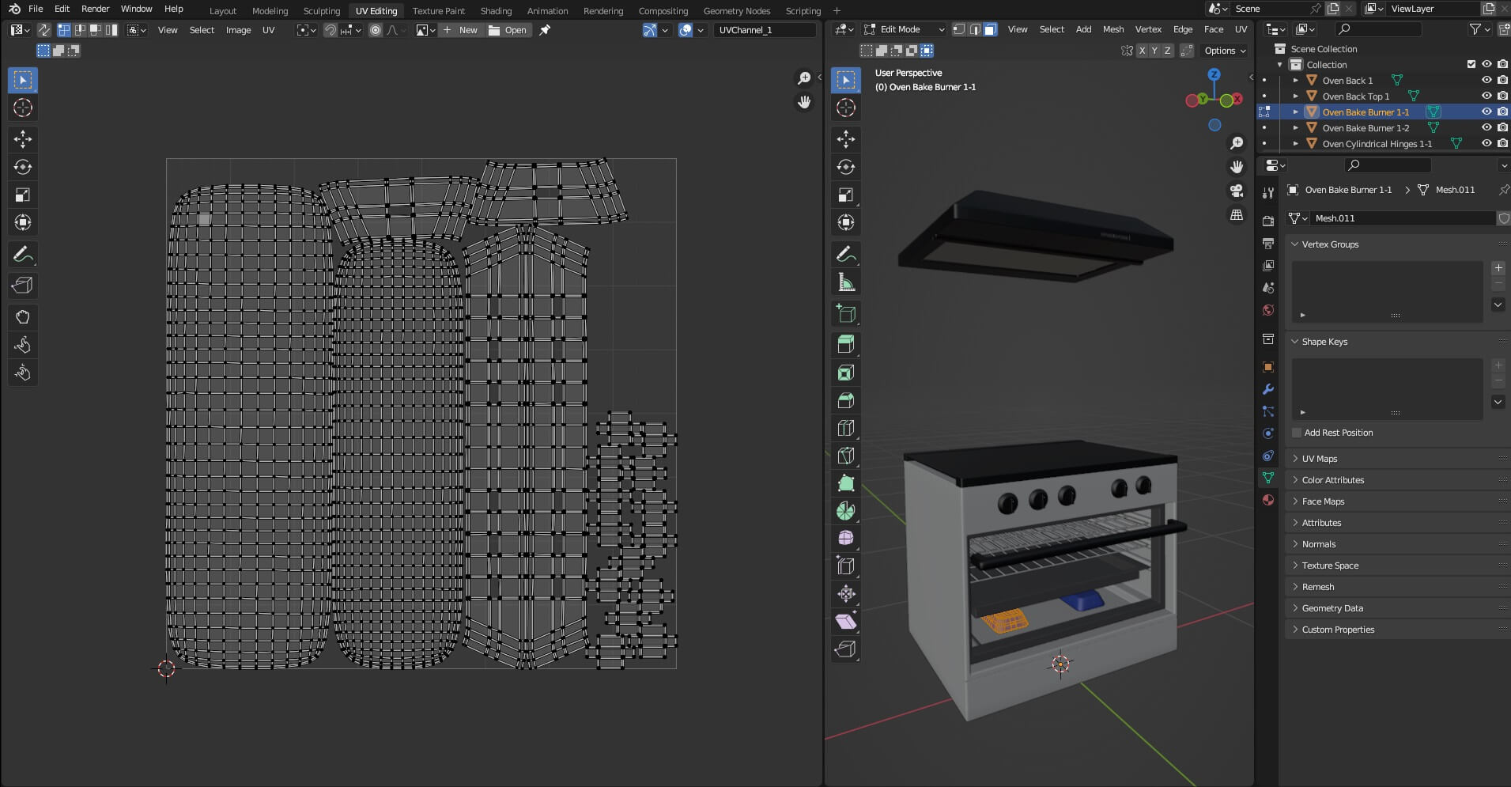Open the Mesh menu in 3D viewport
This screenshot has height=787, width=1511.
(1113, 29)
